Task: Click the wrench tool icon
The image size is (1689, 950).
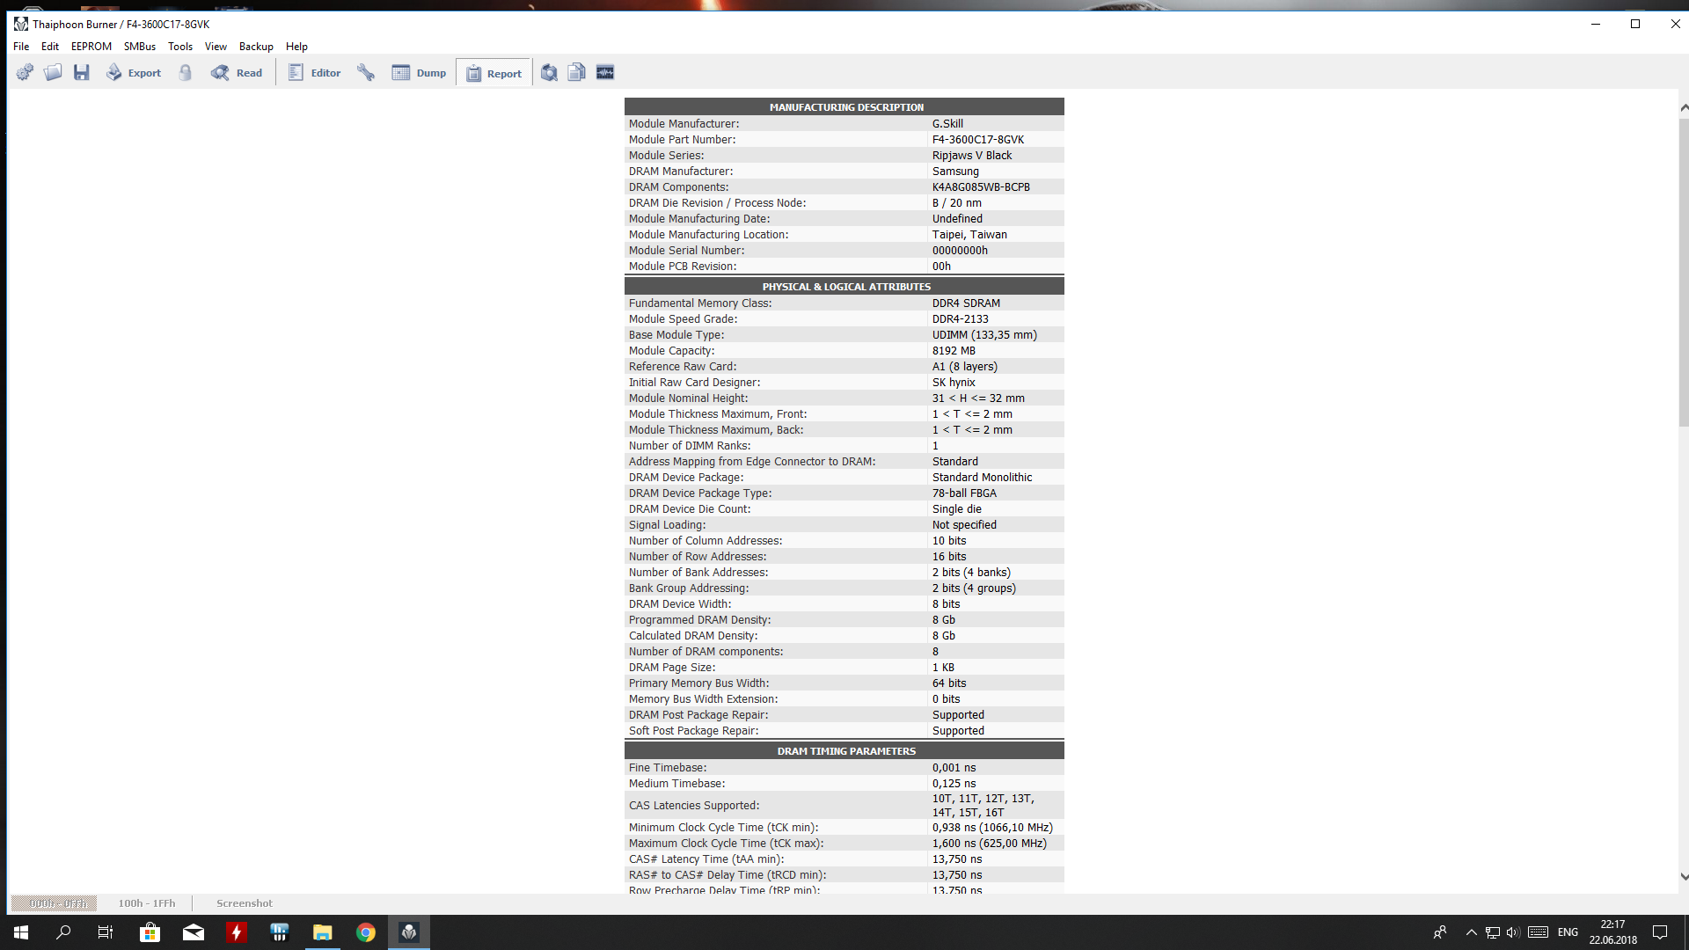Action: point(366,73)
